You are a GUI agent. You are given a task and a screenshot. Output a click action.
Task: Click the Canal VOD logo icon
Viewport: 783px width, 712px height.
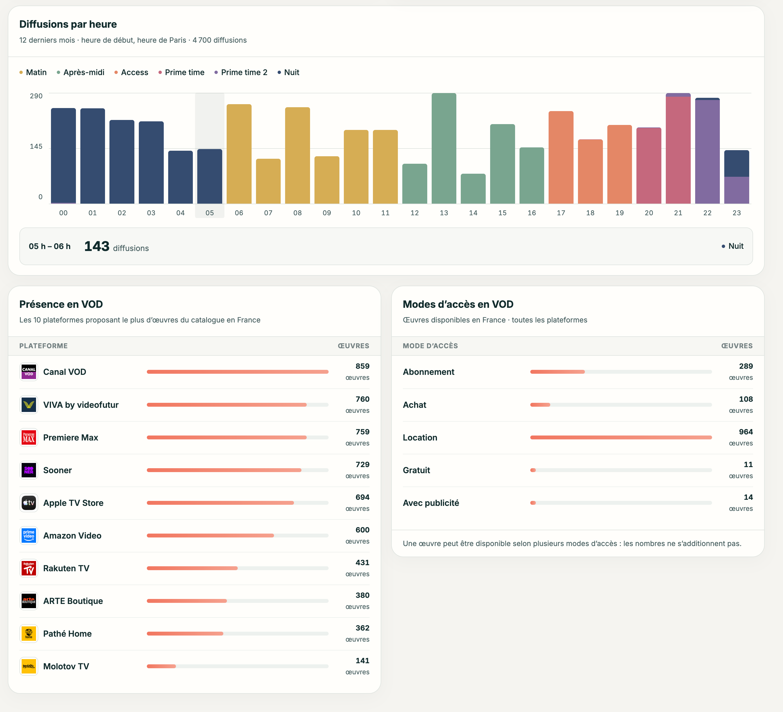pos(29,372)
